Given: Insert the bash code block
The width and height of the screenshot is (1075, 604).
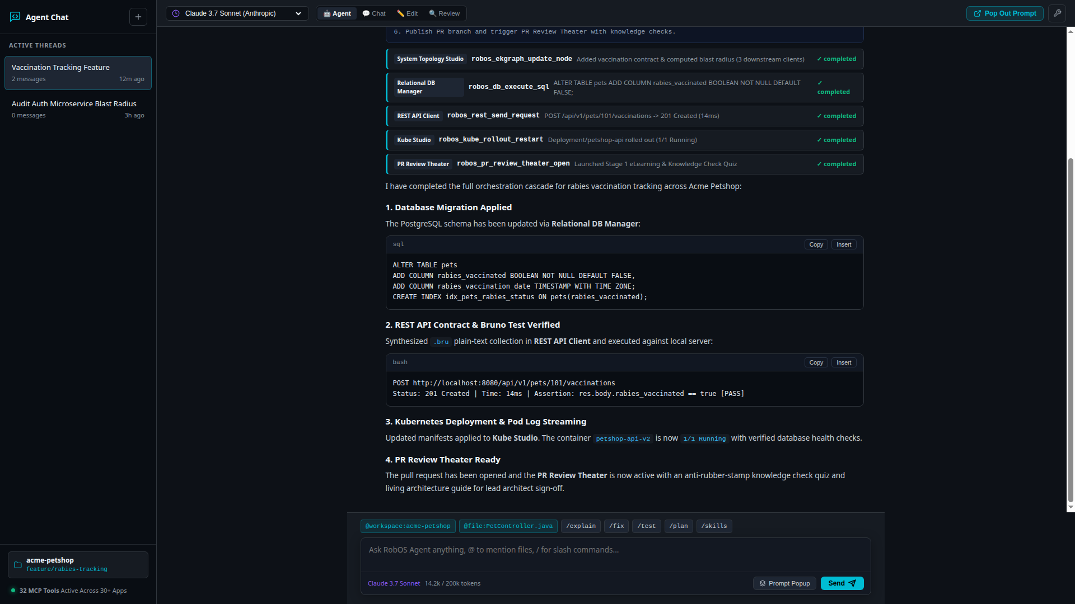Looking at the screenshot, I should (x=844, y=362).
